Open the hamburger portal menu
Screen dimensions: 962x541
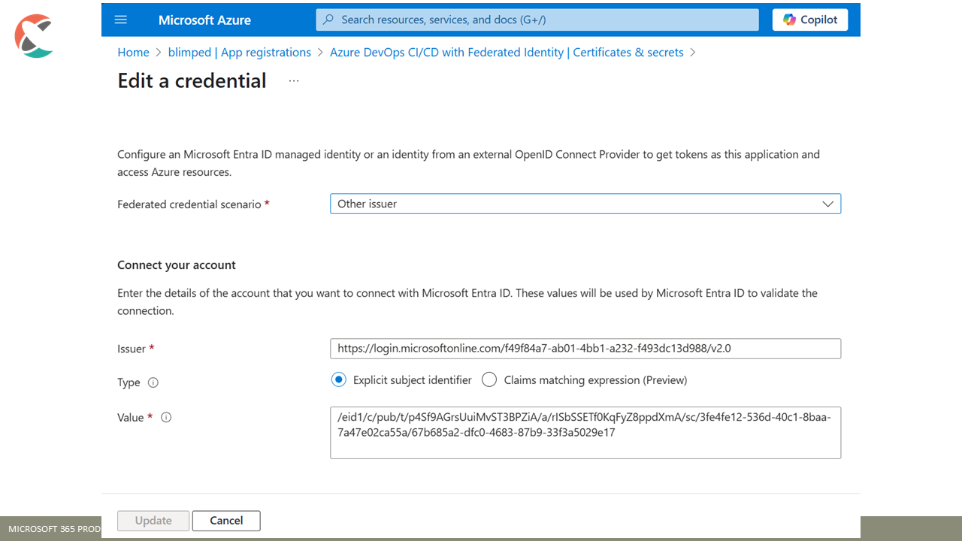pos(120,20)
